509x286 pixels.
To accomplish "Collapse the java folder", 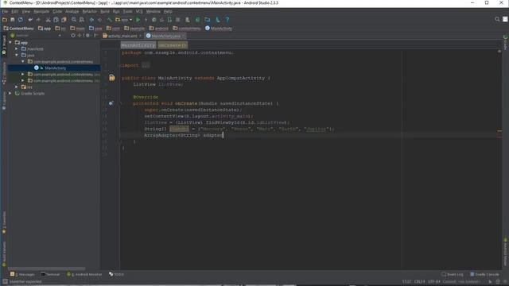I will tap(17, 55).
